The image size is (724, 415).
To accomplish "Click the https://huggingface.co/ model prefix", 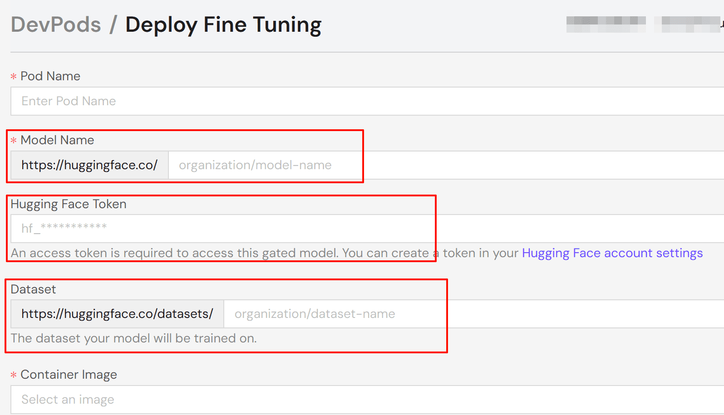I will [x=89, y=165].
